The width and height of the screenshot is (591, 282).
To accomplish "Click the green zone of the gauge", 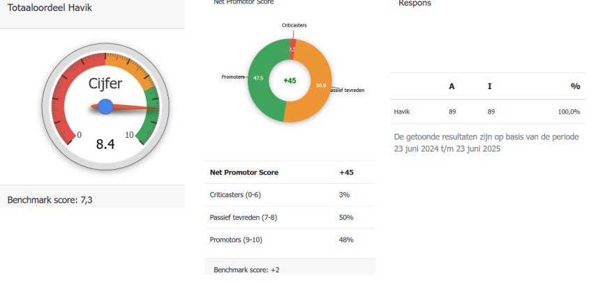I will click(x=149, y=124).
